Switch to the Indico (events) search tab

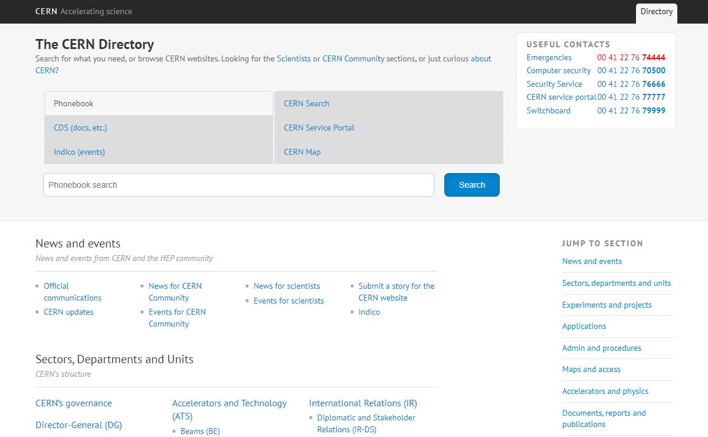[158, 152]
